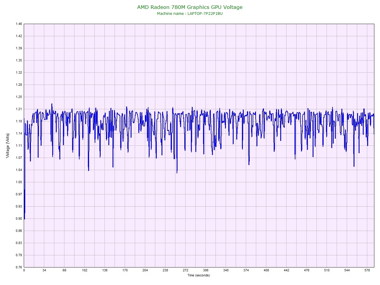
Task: Click the "Voltage (Volts)" vertical axis label
Action: point(8,145)
